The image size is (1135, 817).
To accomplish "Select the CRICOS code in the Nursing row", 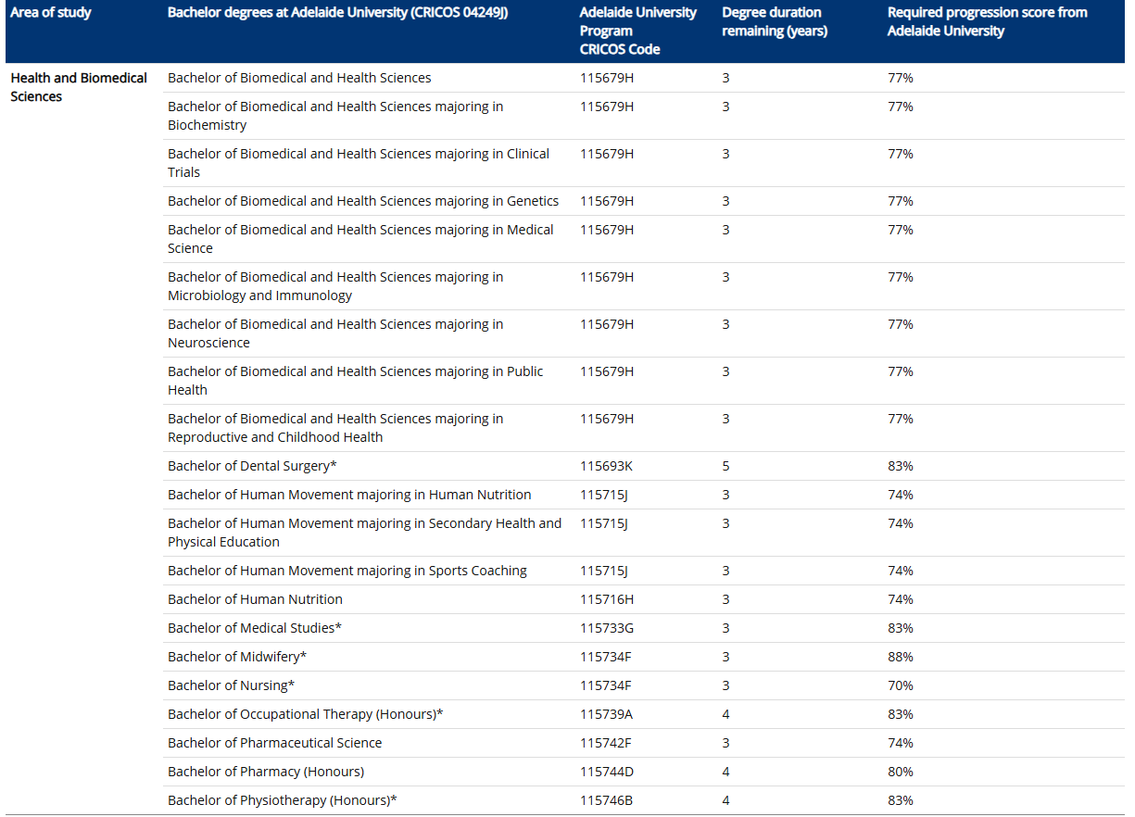I will (606, 685).
